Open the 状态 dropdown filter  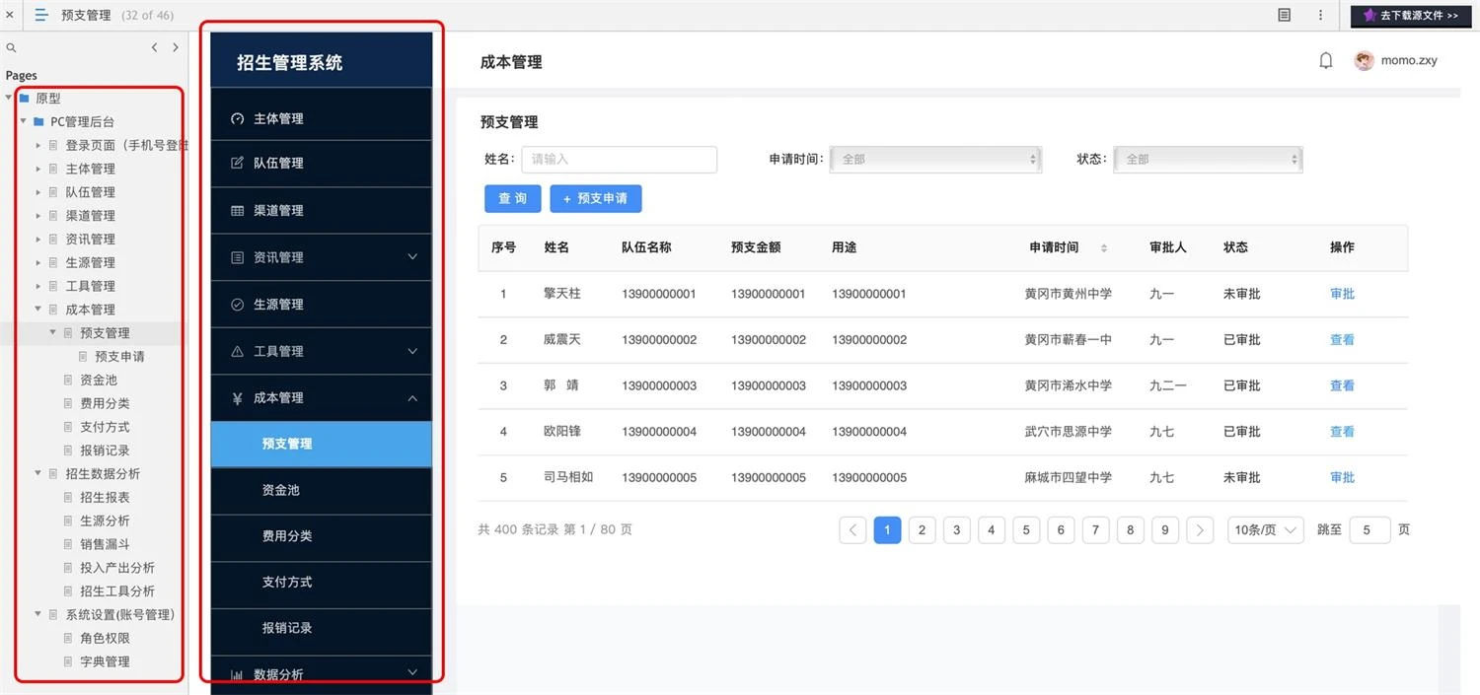coord(1208,159)
